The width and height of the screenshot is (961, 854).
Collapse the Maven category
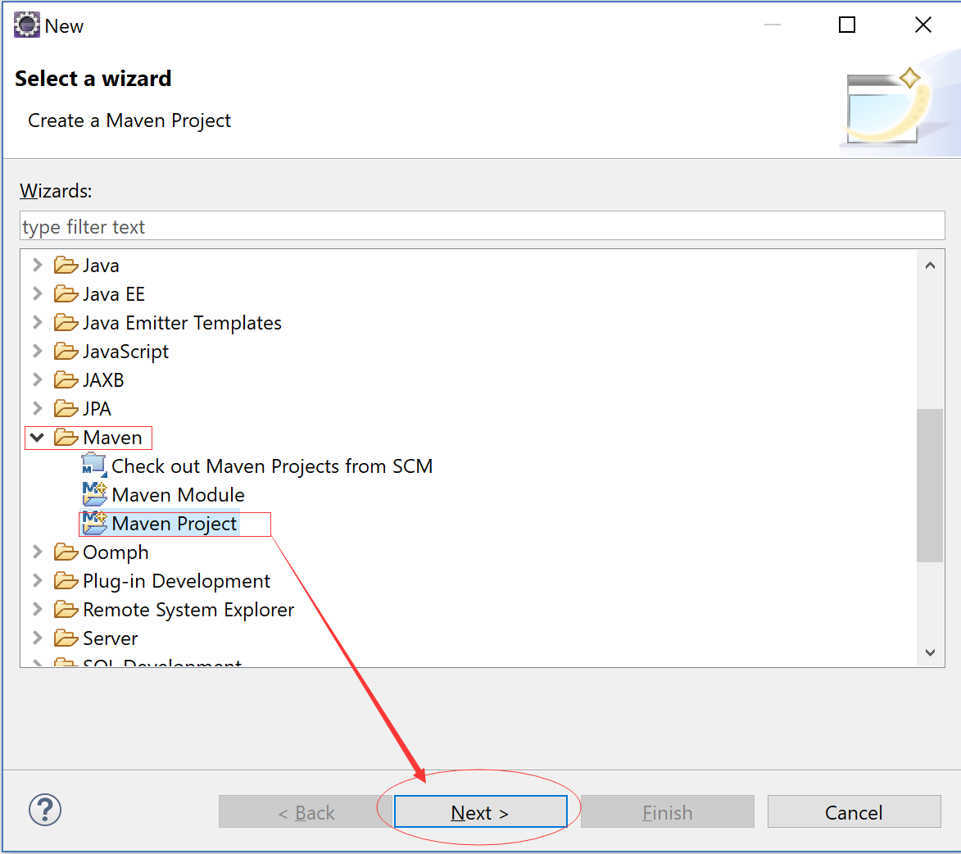[37, 438]
